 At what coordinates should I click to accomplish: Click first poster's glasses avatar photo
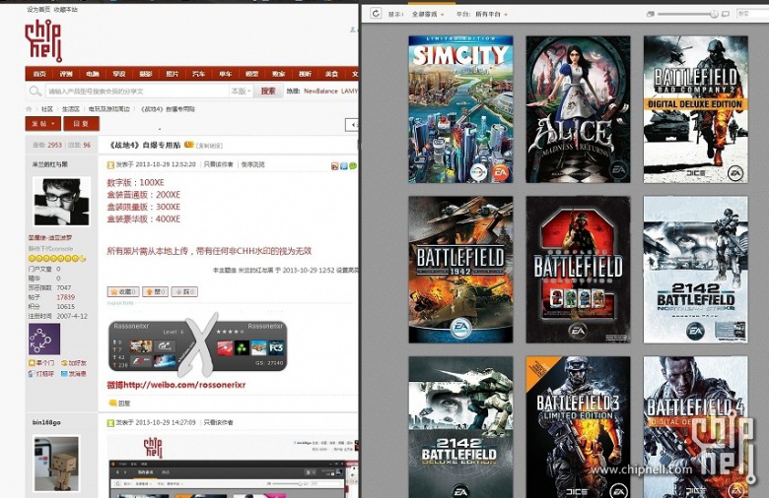[61, 201]
